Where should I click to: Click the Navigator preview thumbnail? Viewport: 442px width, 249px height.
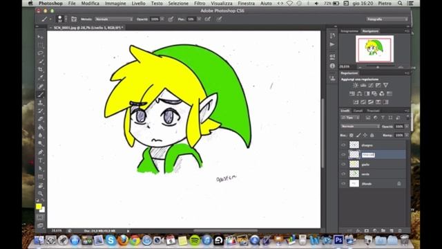tap(374, 49)
